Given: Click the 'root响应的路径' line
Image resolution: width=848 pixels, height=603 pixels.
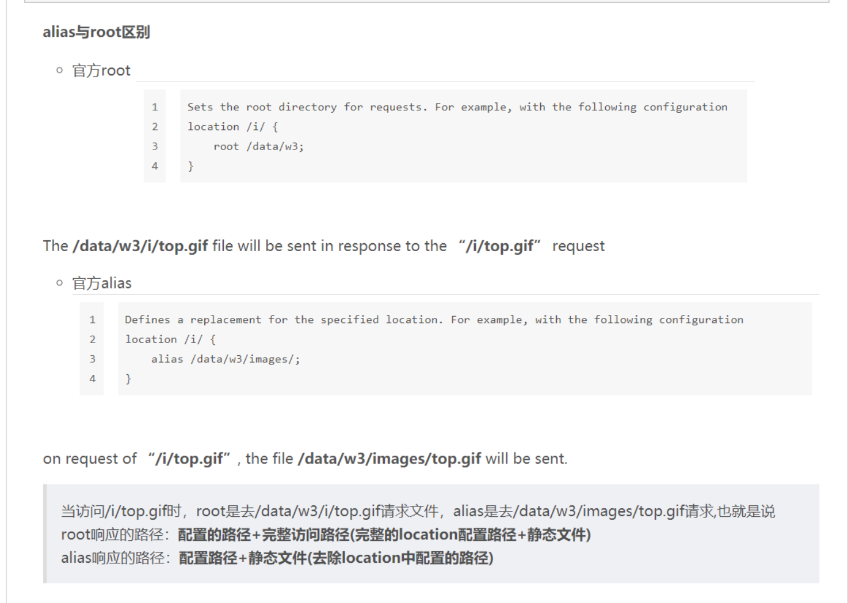Looking at the screenshot, I should point(326,535).
